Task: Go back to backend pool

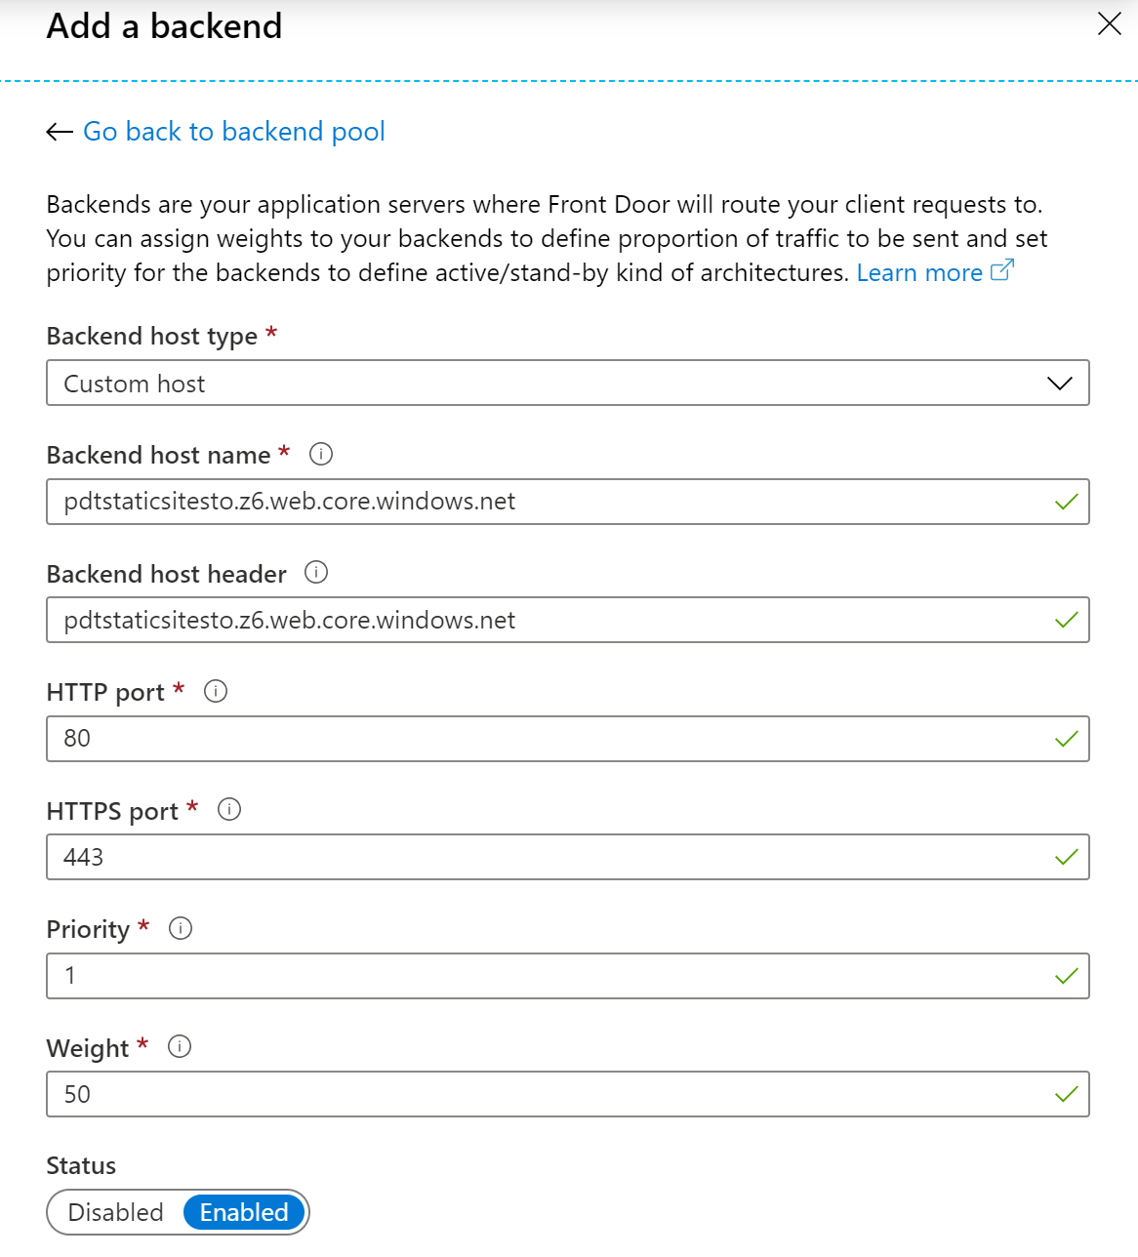Action: click(x=234, y=132)
